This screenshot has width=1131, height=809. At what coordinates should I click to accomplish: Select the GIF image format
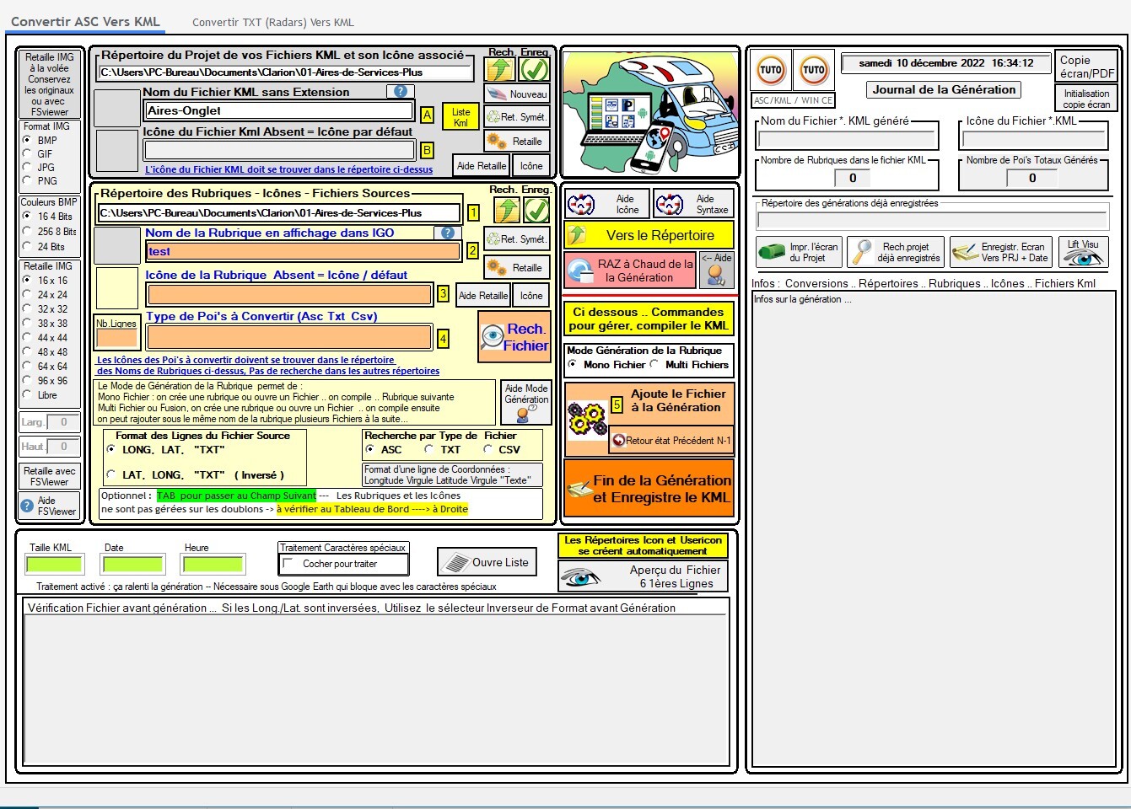[x=27, y=153]
